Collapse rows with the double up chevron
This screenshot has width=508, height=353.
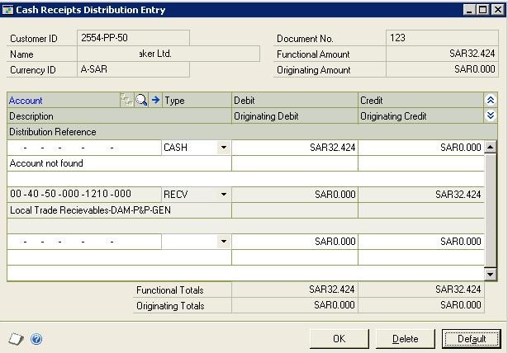click(490, 101)
